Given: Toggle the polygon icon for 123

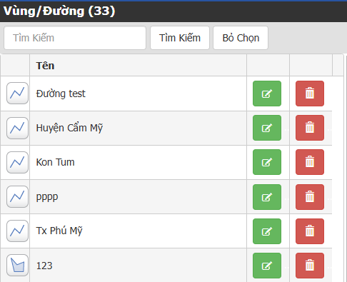Looking at the screenshot, I should coord(17,266).
